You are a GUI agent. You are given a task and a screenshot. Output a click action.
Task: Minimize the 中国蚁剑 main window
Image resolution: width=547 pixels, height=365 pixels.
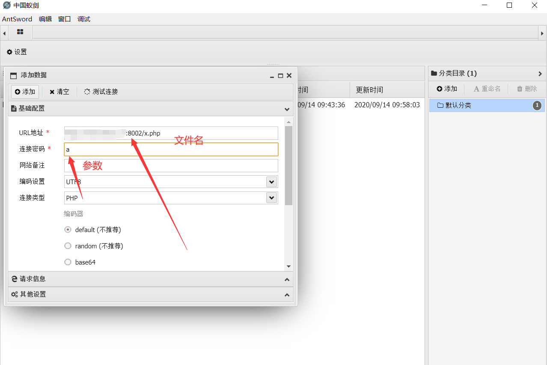(x=485, y=6)
